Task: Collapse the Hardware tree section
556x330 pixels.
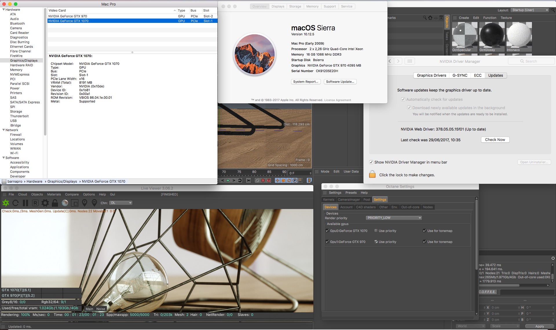Action: click(x=3, y=10)
